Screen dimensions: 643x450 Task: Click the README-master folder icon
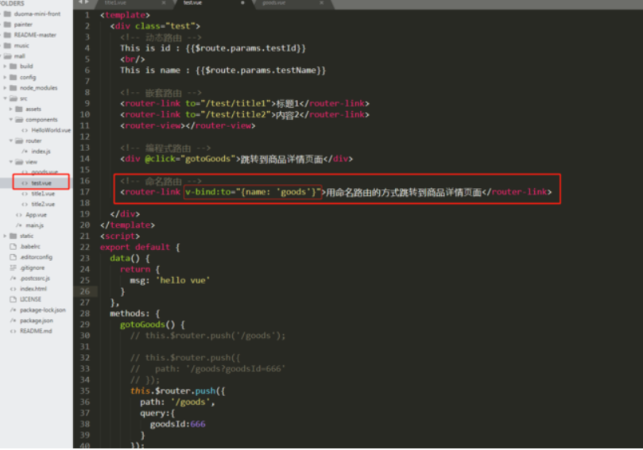click(7, 35)
